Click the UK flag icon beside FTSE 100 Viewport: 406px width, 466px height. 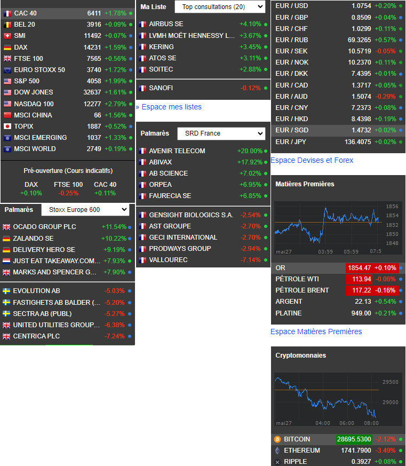point(7,59)
